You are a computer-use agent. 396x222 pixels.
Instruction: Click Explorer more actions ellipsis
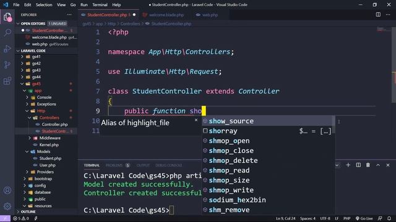click(x=69, y=15)
